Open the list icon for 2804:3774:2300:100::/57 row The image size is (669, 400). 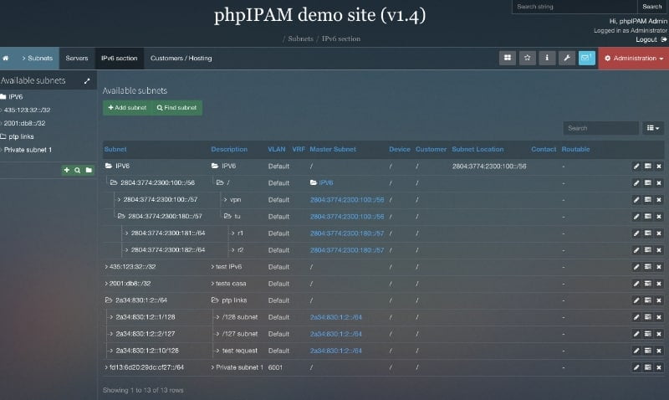(647, 199)
